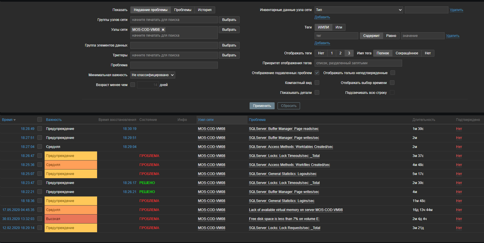
Task: Select the История tab
Action: 205,10
